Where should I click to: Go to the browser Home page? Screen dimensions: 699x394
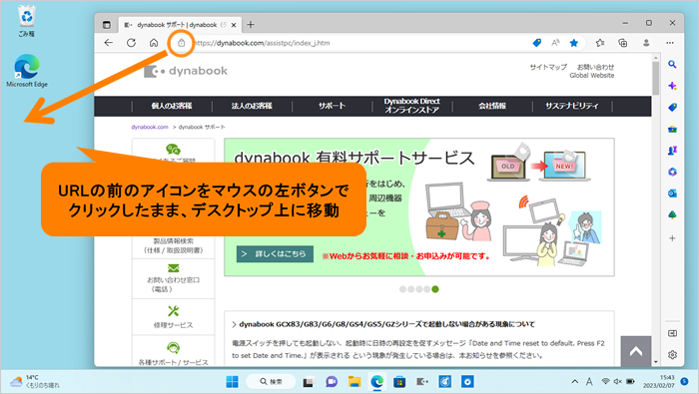154,43
